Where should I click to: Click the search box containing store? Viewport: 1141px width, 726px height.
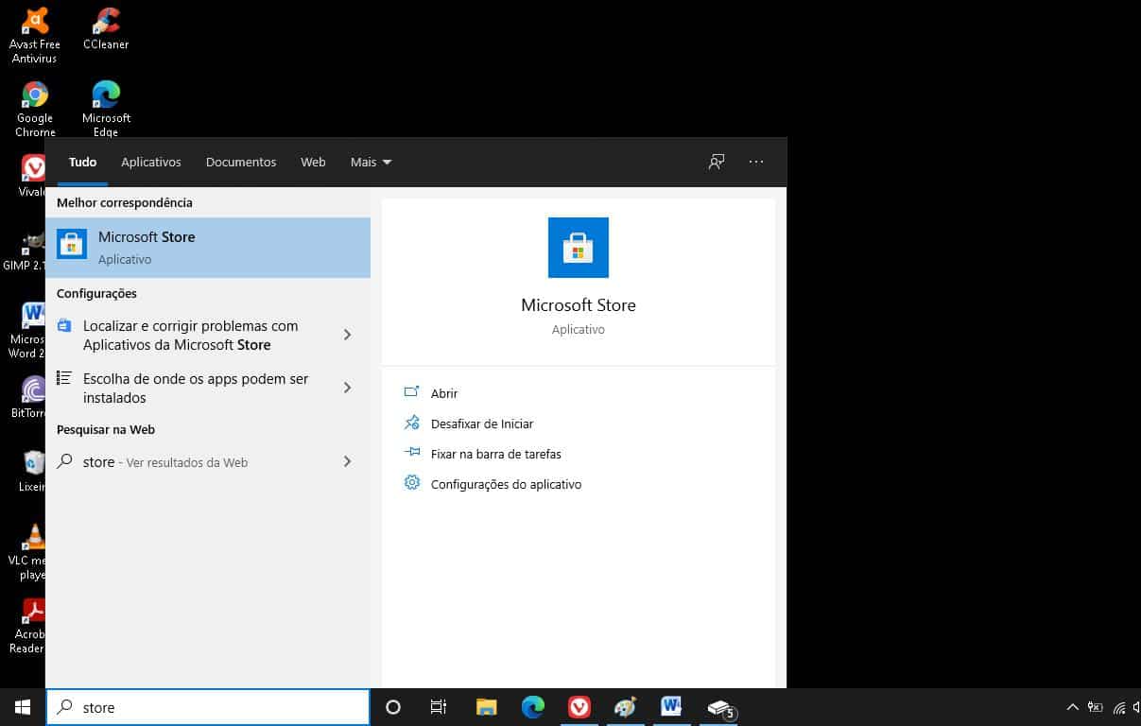[208, 707]
